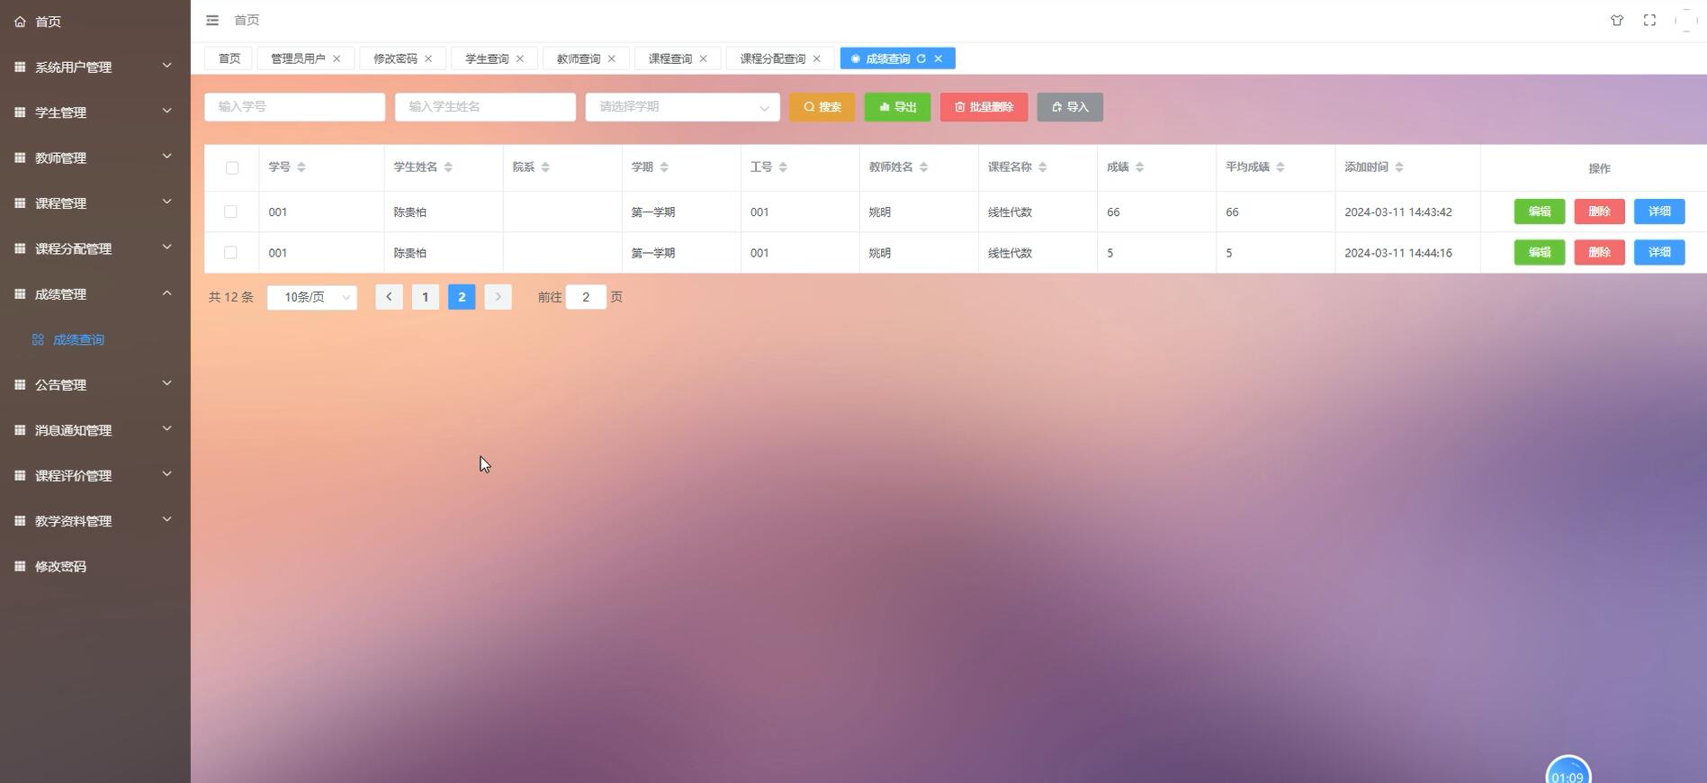1707x783 pixels.
Task: Sort by 学期 column arrows
Action: point(664,167)
